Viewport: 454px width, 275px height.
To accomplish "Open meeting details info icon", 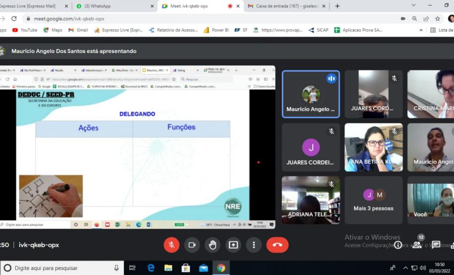I will pyautogui.click(x=398, y=245).
